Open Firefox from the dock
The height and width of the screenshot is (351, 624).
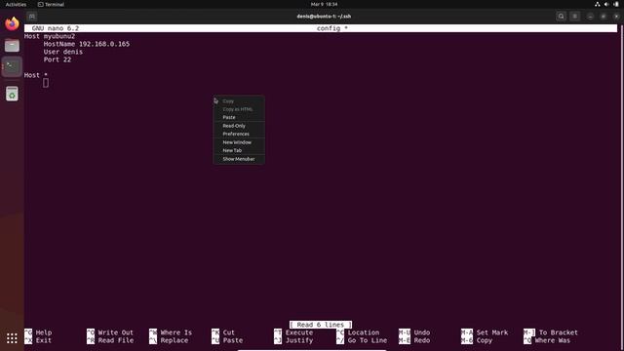12,23
